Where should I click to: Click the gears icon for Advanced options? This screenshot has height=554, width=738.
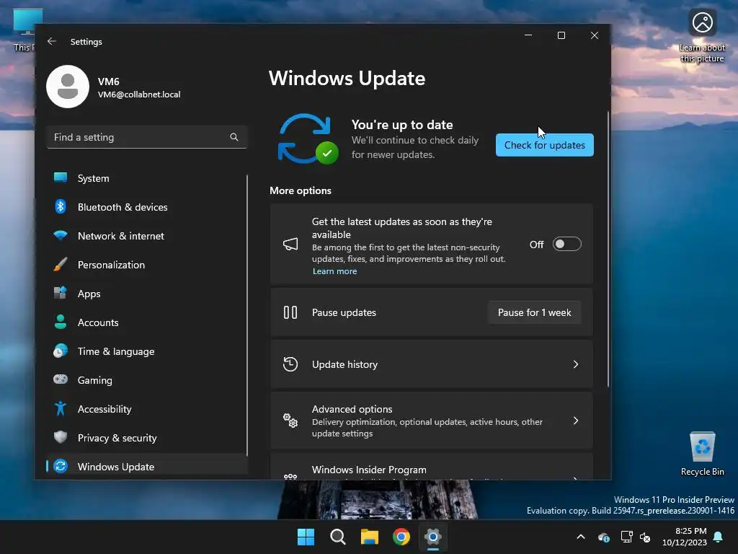coord(290,421)
